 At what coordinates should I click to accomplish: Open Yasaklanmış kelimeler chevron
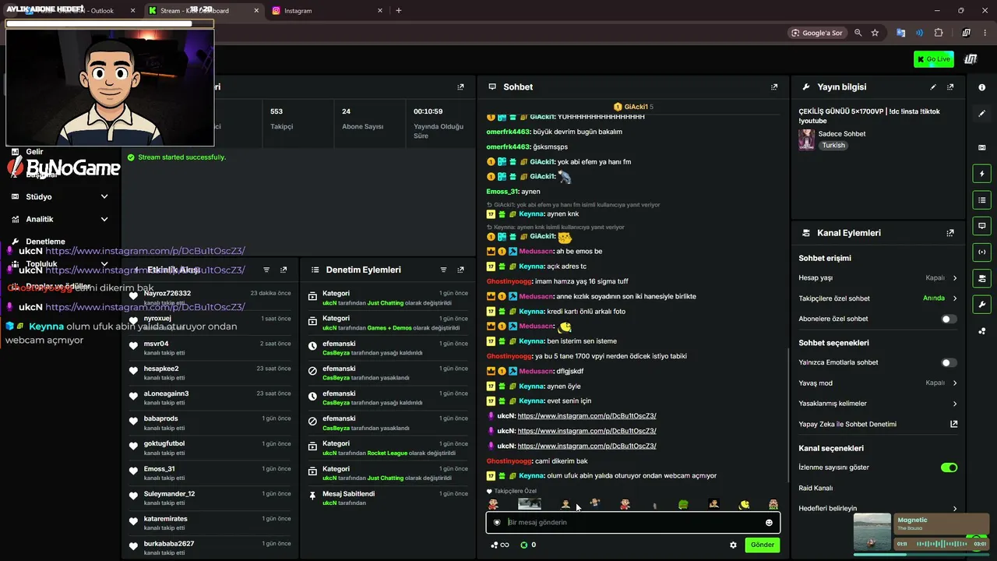[x=955, y=404]
